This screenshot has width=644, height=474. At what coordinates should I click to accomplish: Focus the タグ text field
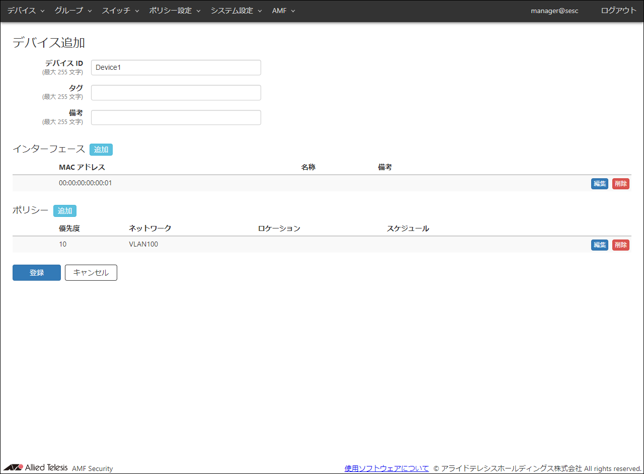pyautogui.click(x=176, y=93)
